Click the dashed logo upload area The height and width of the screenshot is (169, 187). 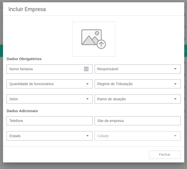point(94,39)
